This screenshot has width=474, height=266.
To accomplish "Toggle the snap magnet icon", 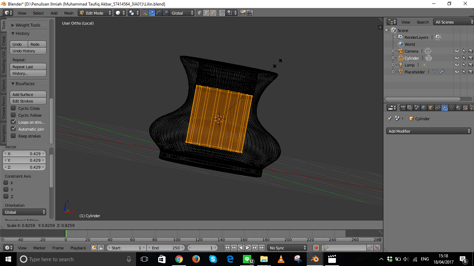I will pos(222,13).
